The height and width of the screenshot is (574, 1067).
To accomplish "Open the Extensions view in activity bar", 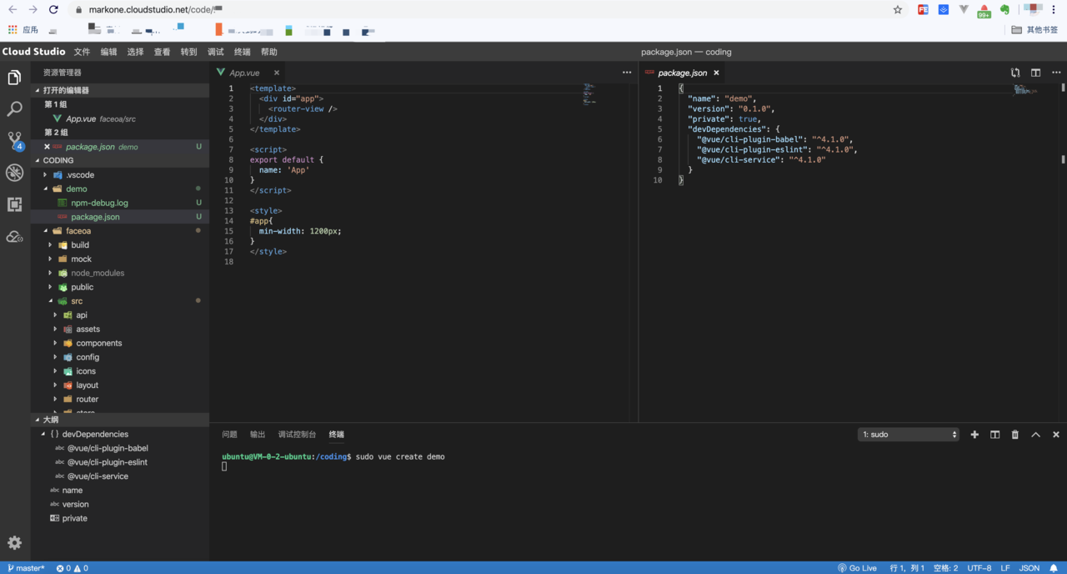I will tap(14, 204).
